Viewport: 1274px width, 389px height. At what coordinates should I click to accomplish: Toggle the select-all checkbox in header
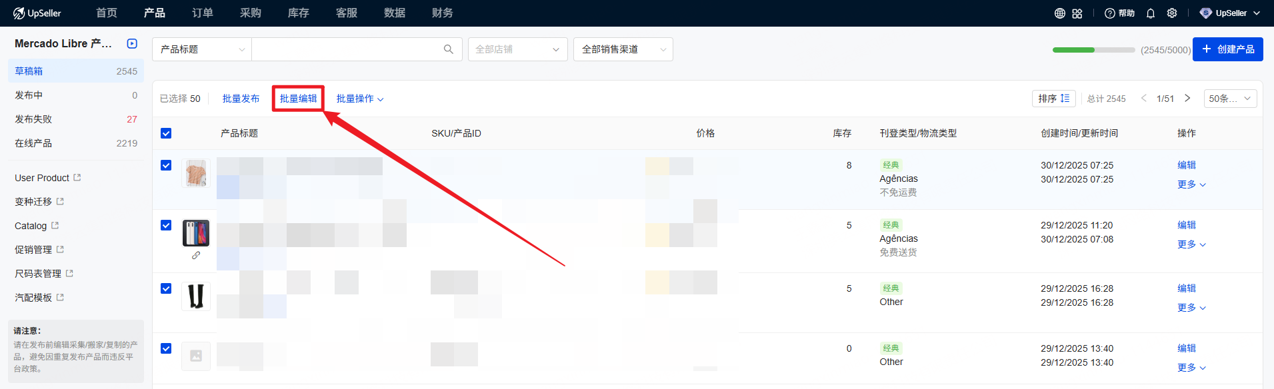click(166, 133)
